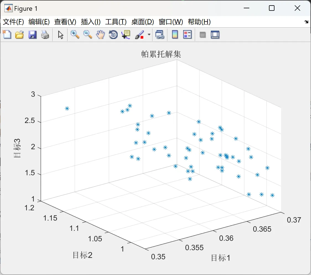311x275 pixels.
Task: Open the 工具(T) menu
Action: click(x=116, y=22)
